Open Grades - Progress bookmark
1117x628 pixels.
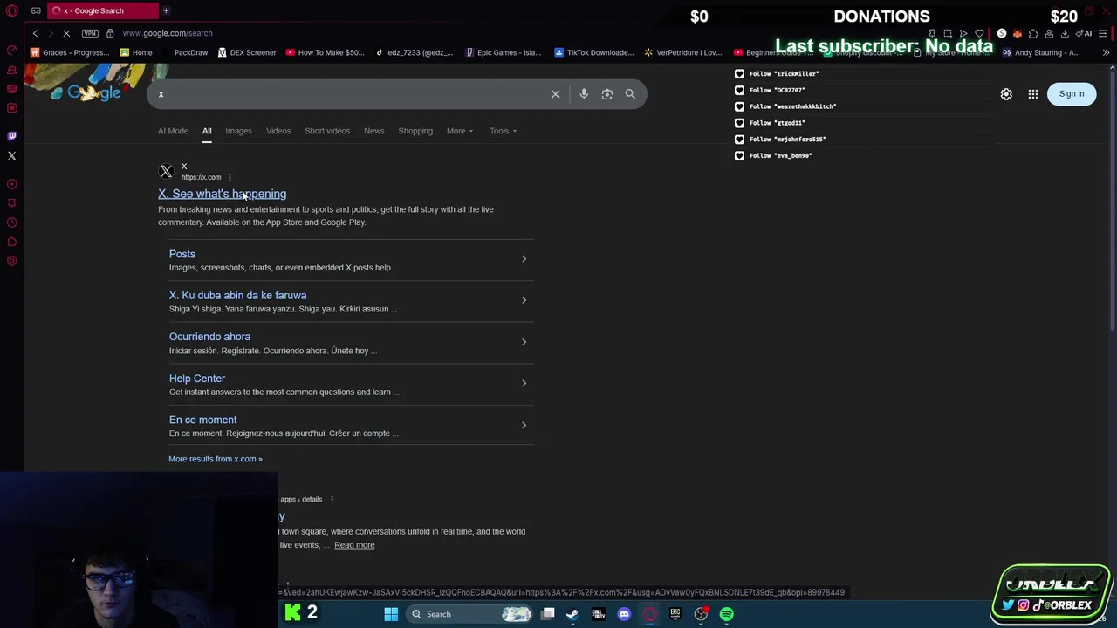pyautogui.click(x=69, y=52)
